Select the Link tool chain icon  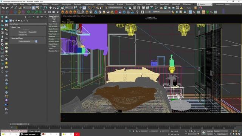pos(12,8)
